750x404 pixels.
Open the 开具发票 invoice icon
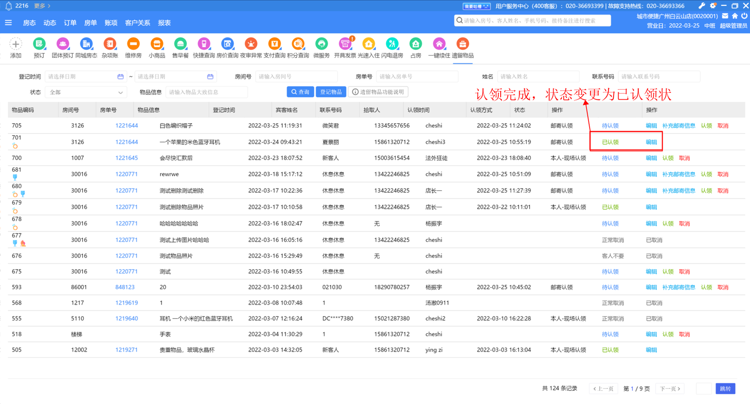coord(345,44)
